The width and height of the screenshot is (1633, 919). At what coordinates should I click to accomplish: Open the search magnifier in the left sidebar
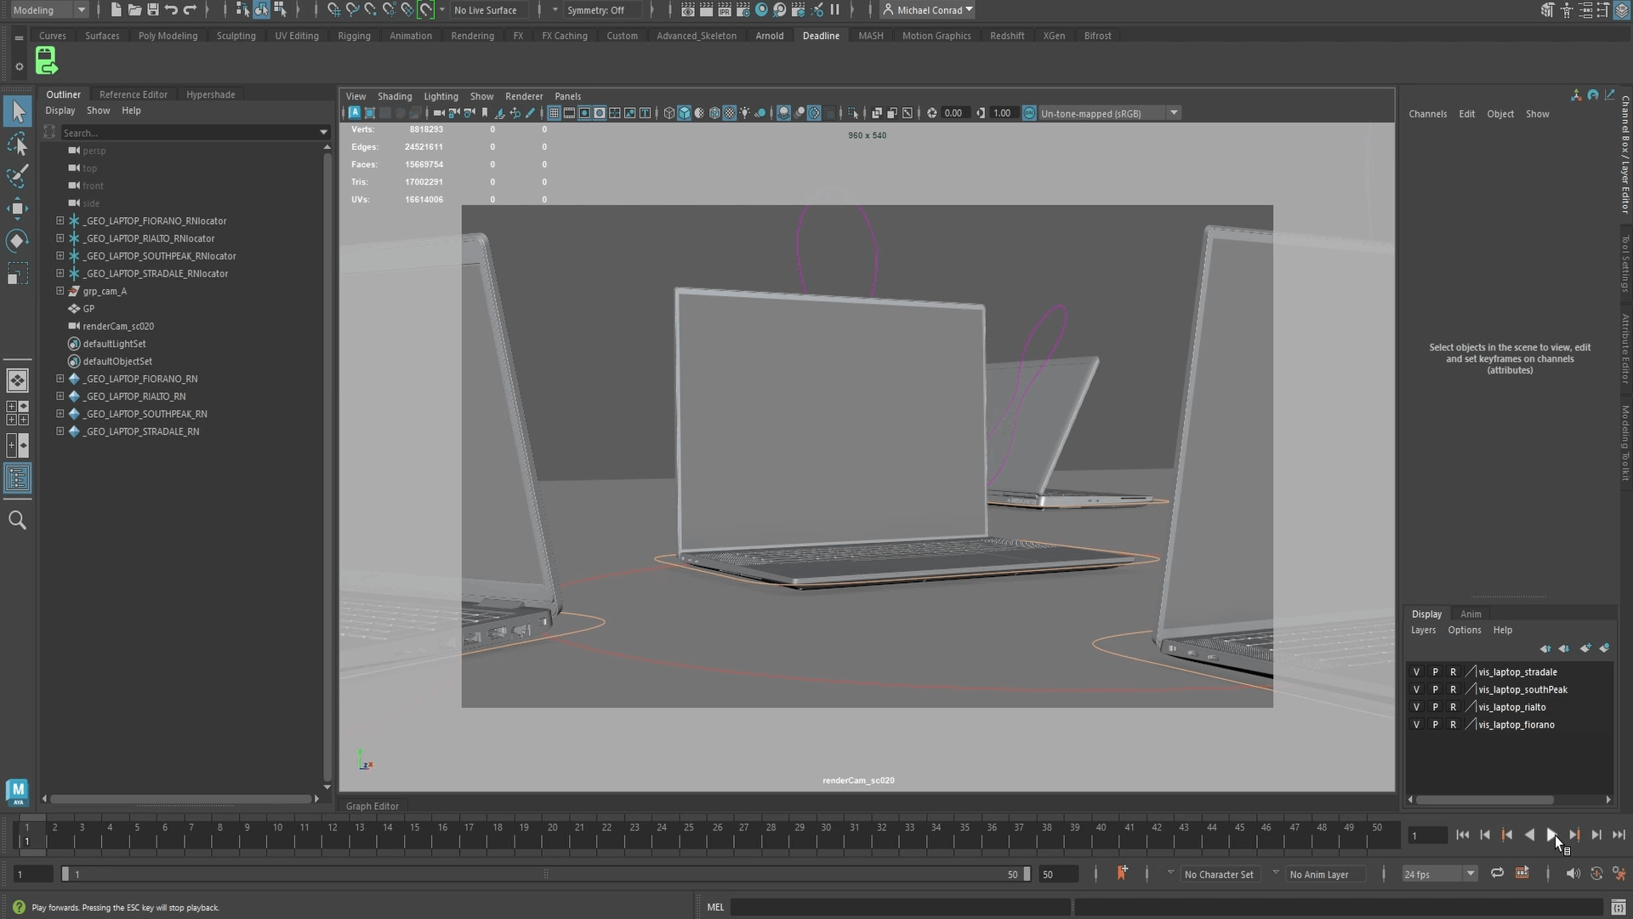17,520
